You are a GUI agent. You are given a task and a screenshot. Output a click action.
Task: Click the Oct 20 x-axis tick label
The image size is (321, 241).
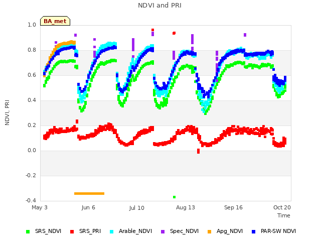click(x=282, y=207)
